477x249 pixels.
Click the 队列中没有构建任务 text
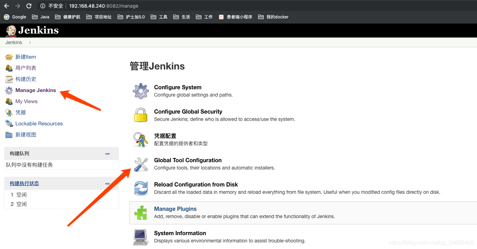click(x=30, y=165)
